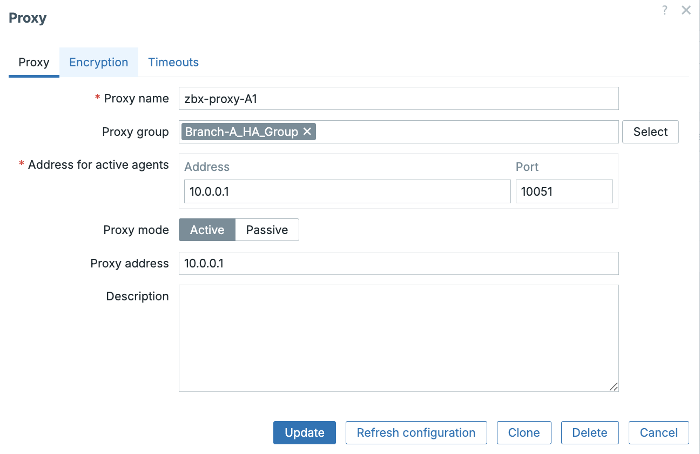Viewport: 700px width, 454px height.
Task: Switch to the Encryption tab
Action: (98, 62)
